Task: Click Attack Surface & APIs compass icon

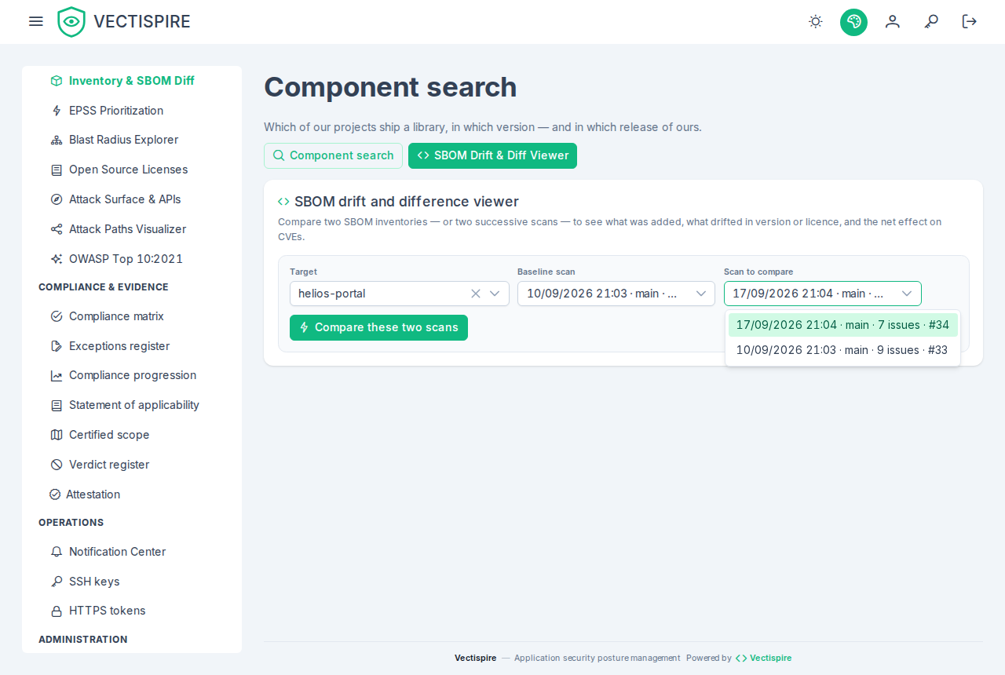Action: pos(57,199)
